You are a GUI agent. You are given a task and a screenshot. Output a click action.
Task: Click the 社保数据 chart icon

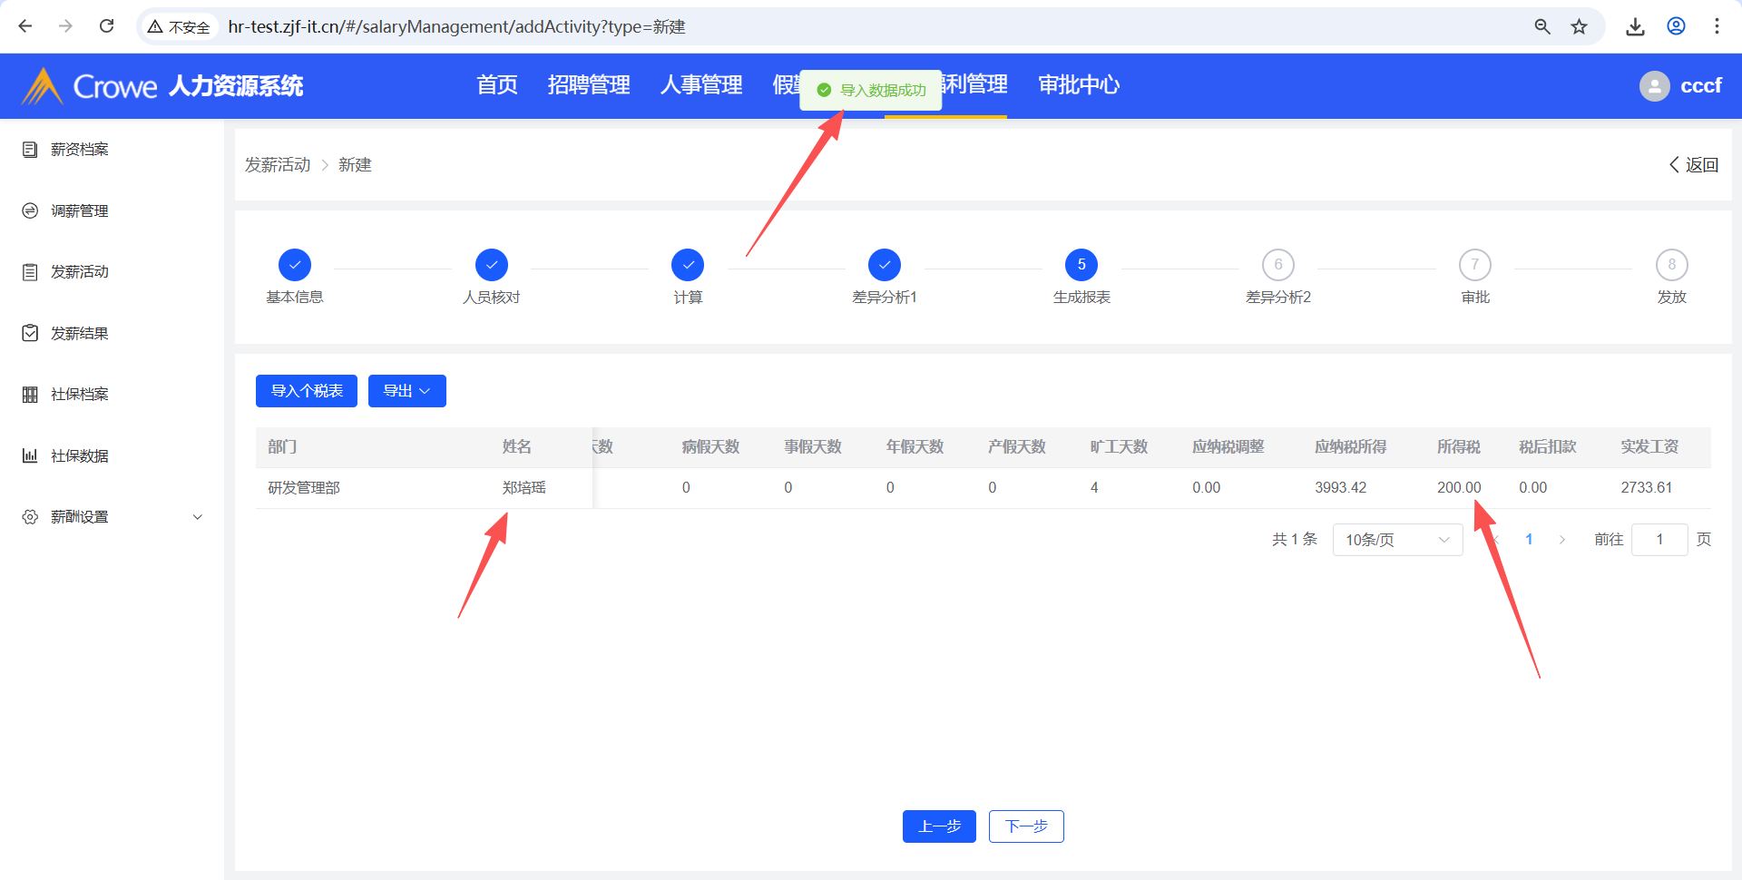[x=30, y=455]
